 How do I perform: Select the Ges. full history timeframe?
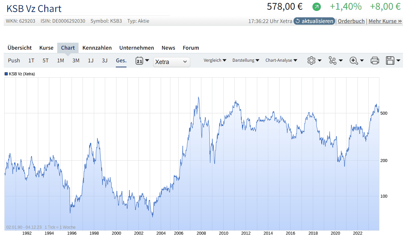[x=121, y=60]
